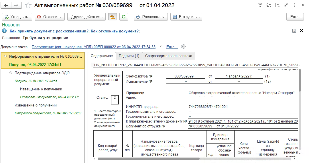Close the news panel with X
The image size is (309, 163).
pos(301,31)
